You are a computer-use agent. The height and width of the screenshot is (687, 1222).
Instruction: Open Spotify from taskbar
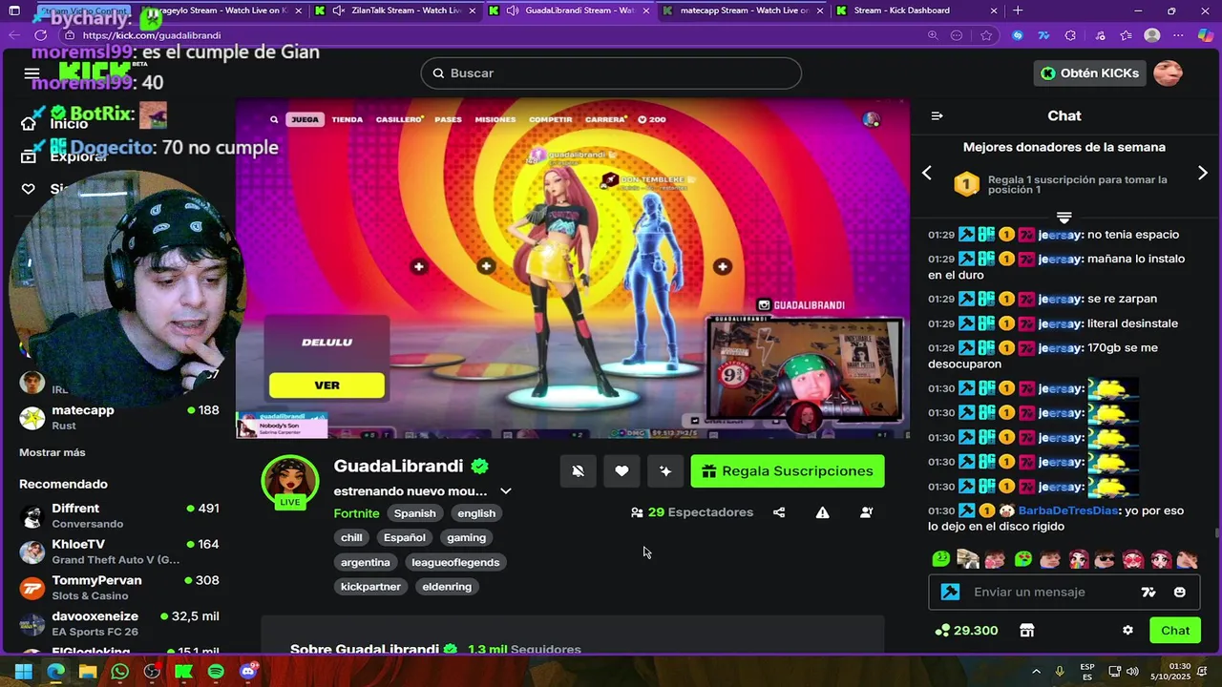pos(216,672)
